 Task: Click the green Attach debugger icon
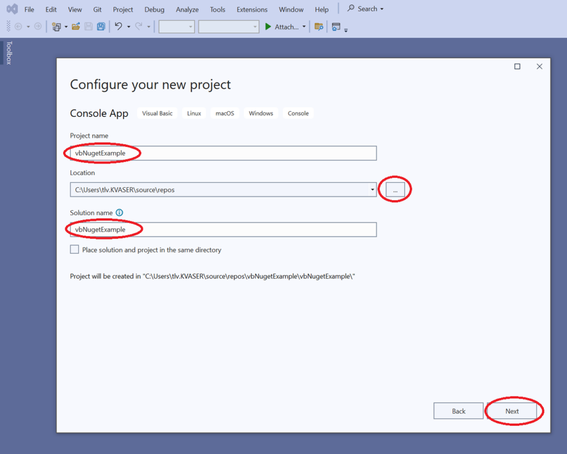pyautogui.click(x=268, y=26)
